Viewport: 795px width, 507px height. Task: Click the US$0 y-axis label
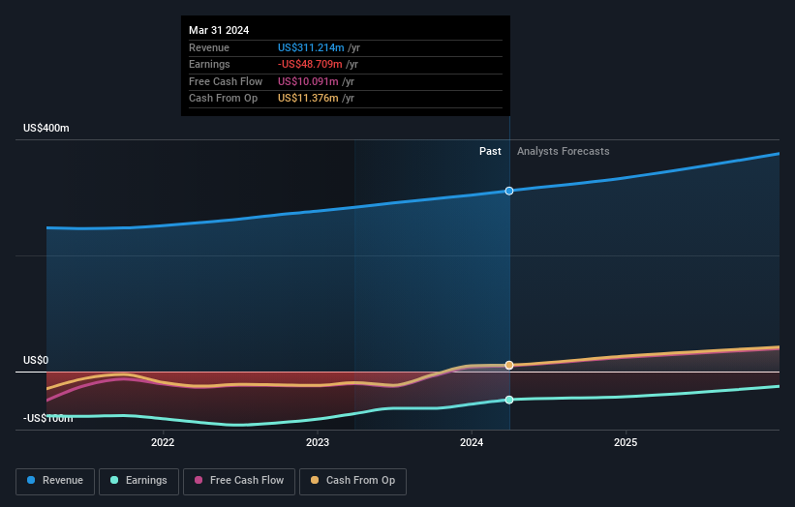[x=36, y=360]
